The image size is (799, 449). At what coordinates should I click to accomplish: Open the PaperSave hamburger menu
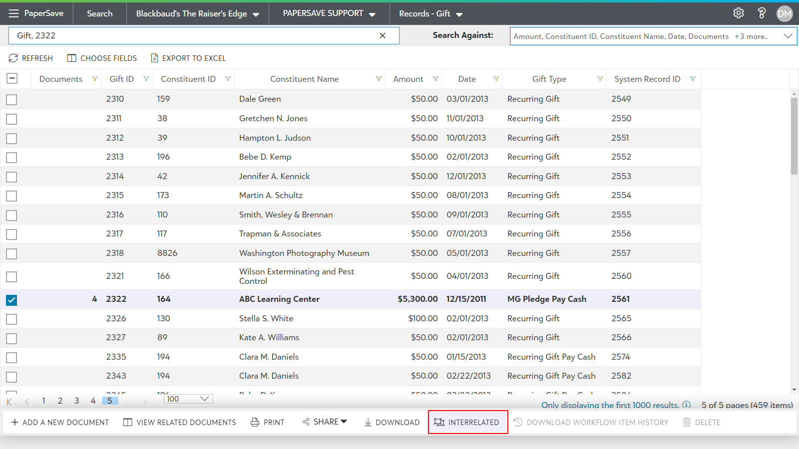[13, 13]
